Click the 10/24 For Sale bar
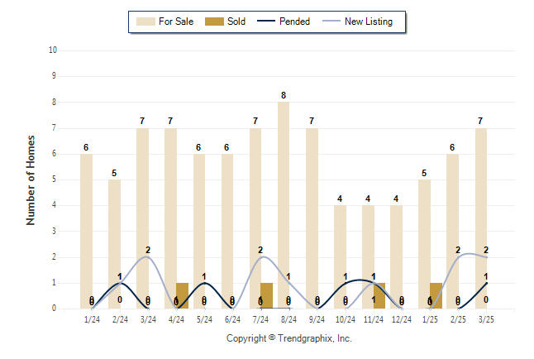The width and height of the screenshot is (534, 359). [340, 257]
